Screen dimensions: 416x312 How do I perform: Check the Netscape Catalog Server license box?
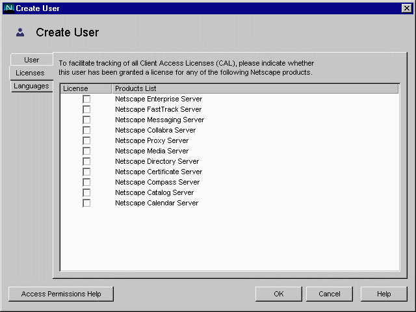click(86, 192)
